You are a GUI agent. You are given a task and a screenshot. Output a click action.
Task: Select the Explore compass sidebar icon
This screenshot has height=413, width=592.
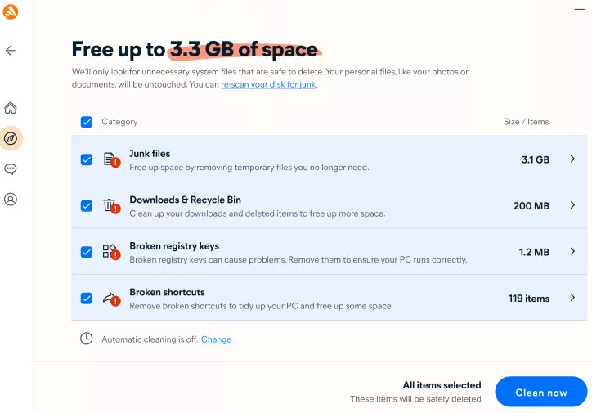tap(11, 138)
